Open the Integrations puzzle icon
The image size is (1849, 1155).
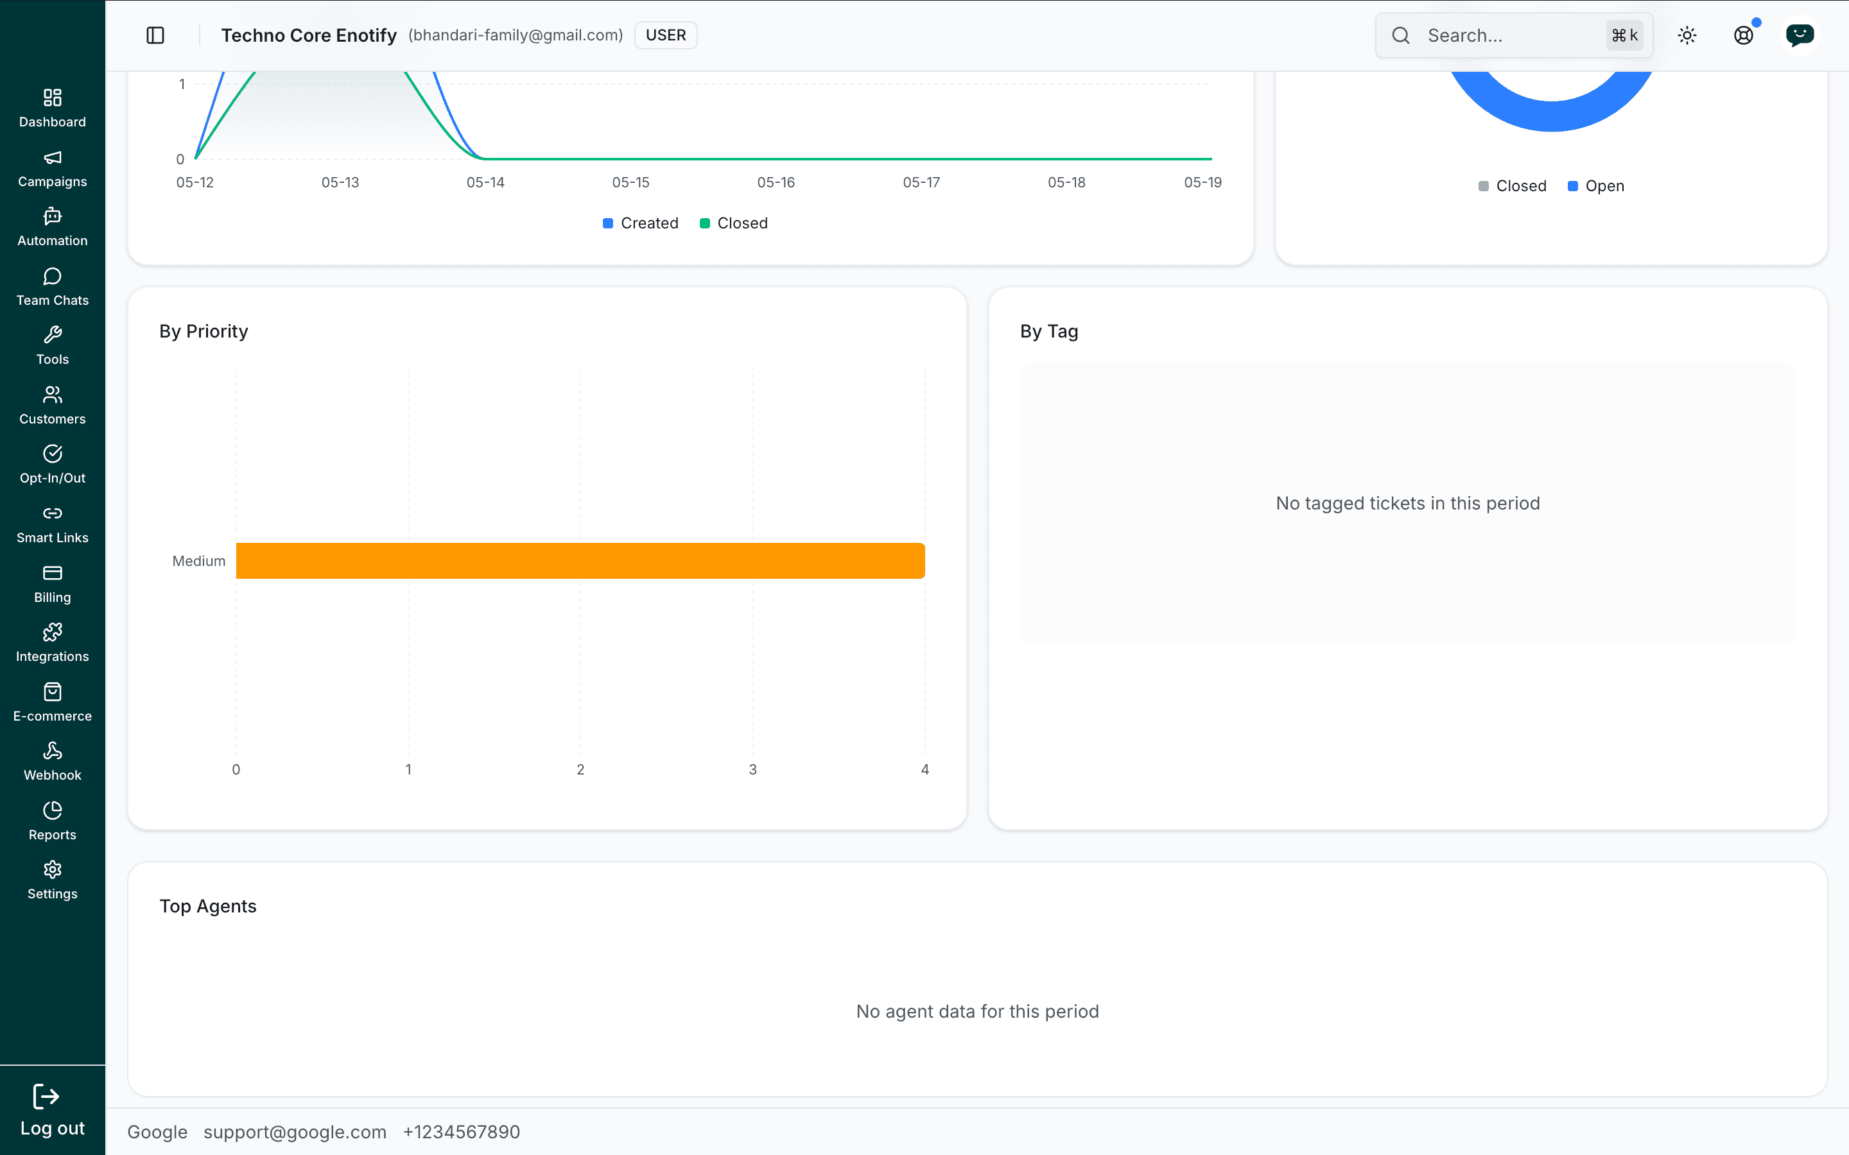tap(52, 632)
